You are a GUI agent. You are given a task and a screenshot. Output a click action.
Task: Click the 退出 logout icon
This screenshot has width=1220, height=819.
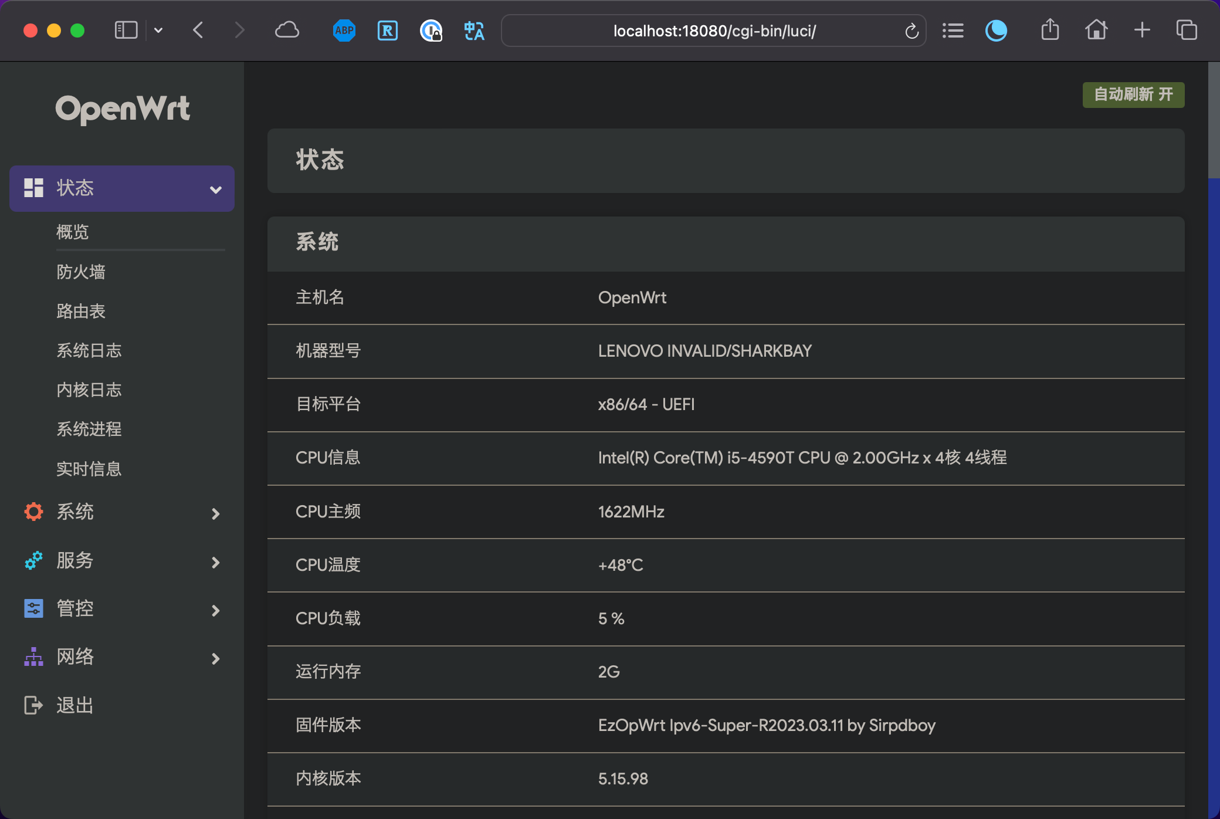point(33,705)
